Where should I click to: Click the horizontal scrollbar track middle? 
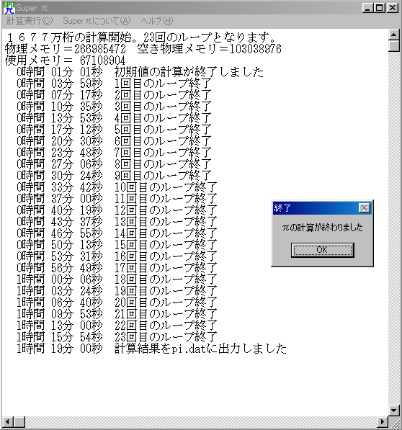tap(201, 421)
